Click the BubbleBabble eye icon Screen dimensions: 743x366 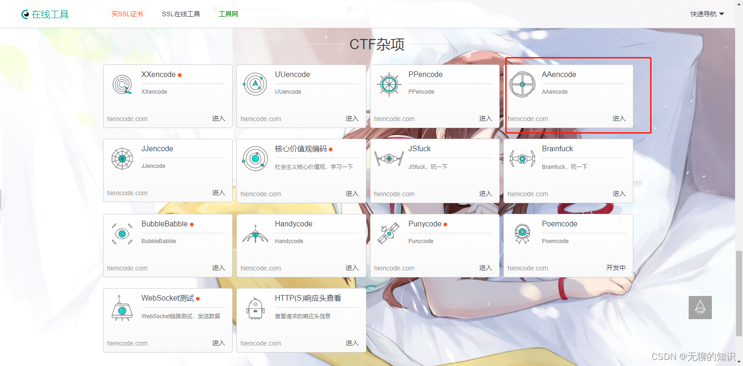click(x=122, y=234)
